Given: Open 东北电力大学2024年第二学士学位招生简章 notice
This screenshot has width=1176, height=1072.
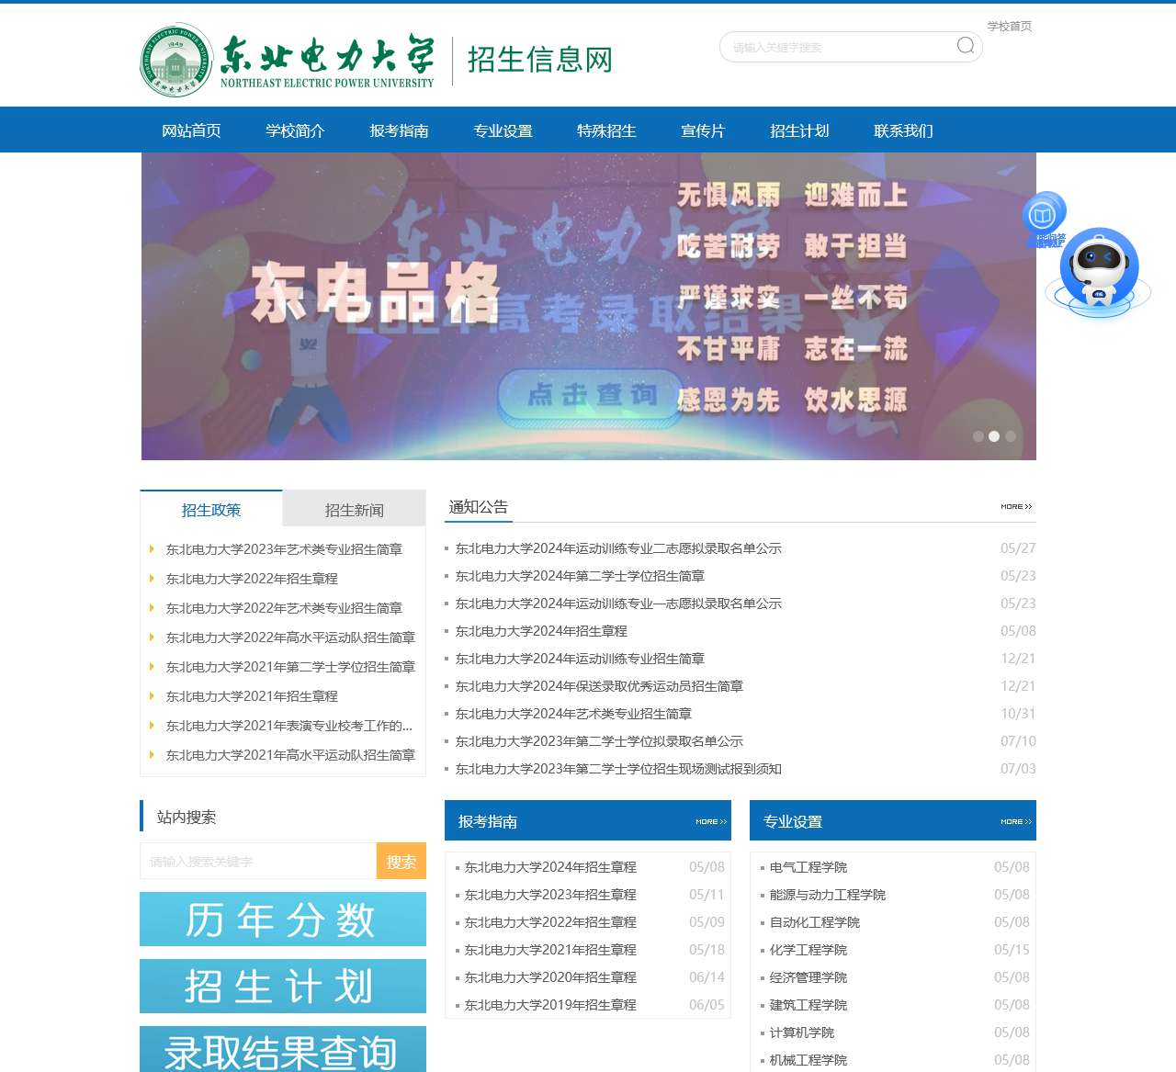Looking at the screenshot, I should coord(580,576).
